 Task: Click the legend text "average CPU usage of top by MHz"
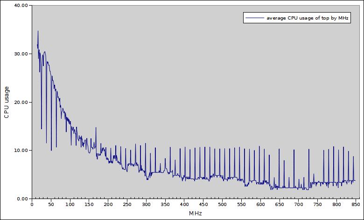click(308, 18)
